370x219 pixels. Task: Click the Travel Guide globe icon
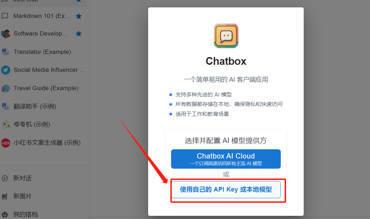[x=6, y=88]
